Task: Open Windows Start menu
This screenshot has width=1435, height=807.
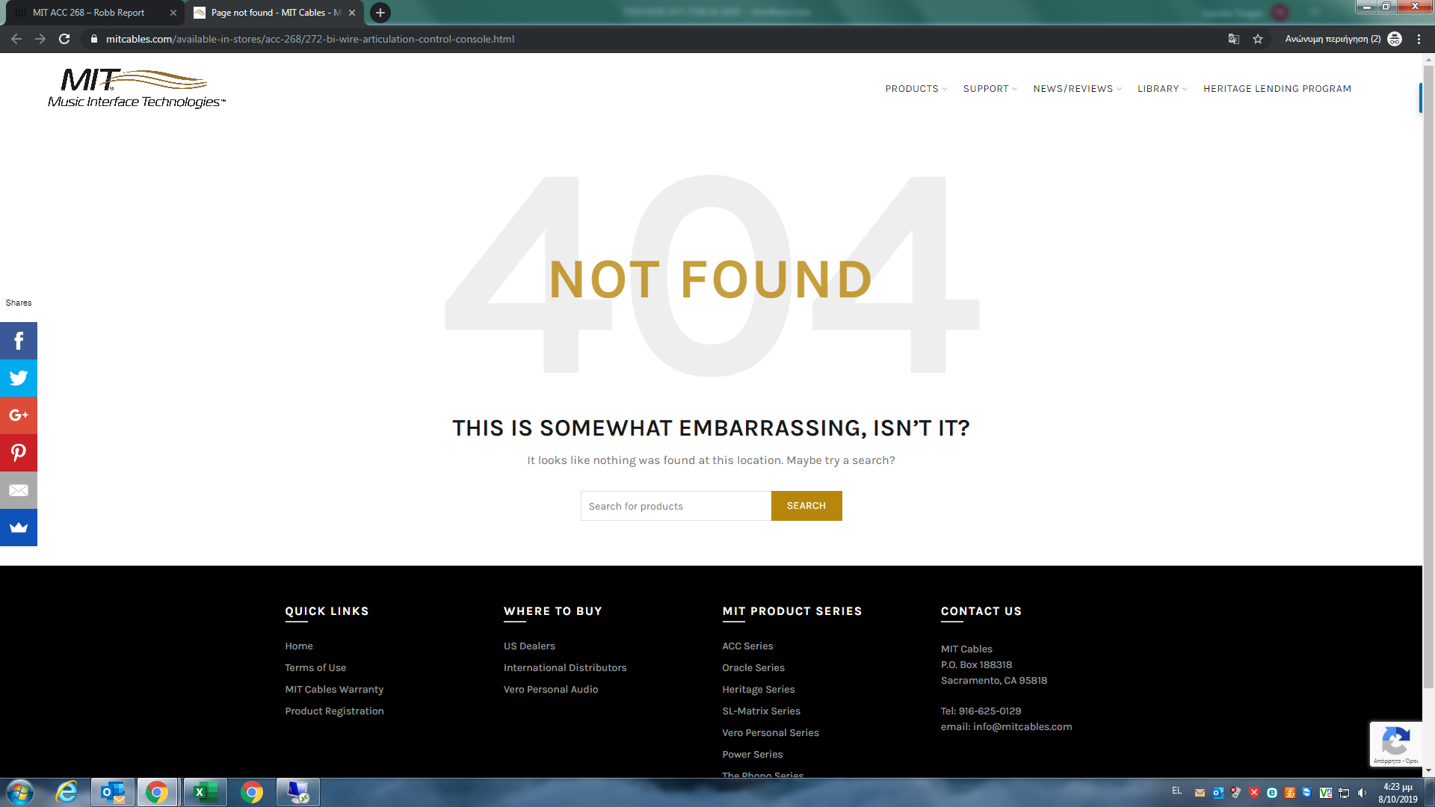Action: coord(20,792)
